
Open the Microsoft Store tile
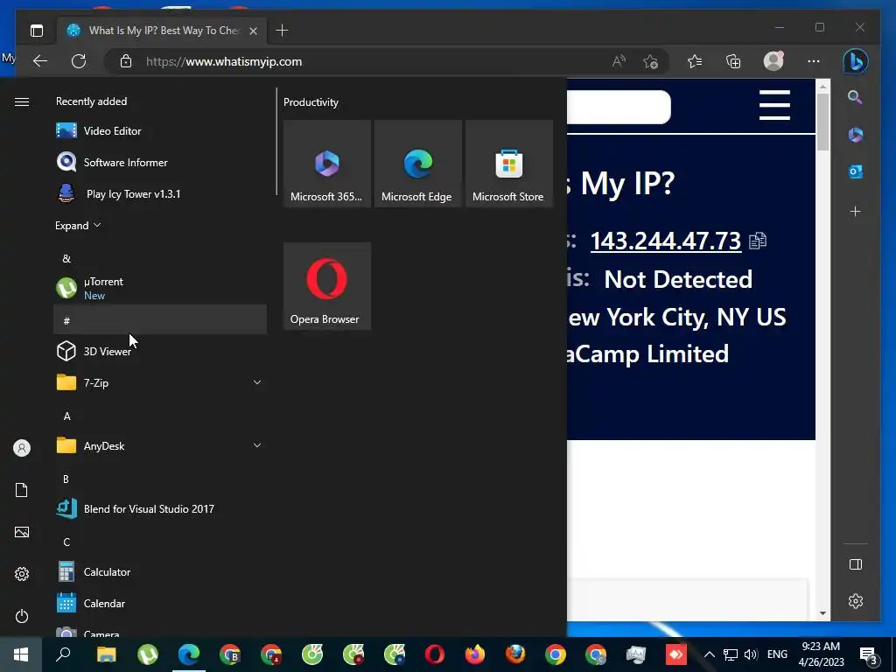click(x=508, y=164)
